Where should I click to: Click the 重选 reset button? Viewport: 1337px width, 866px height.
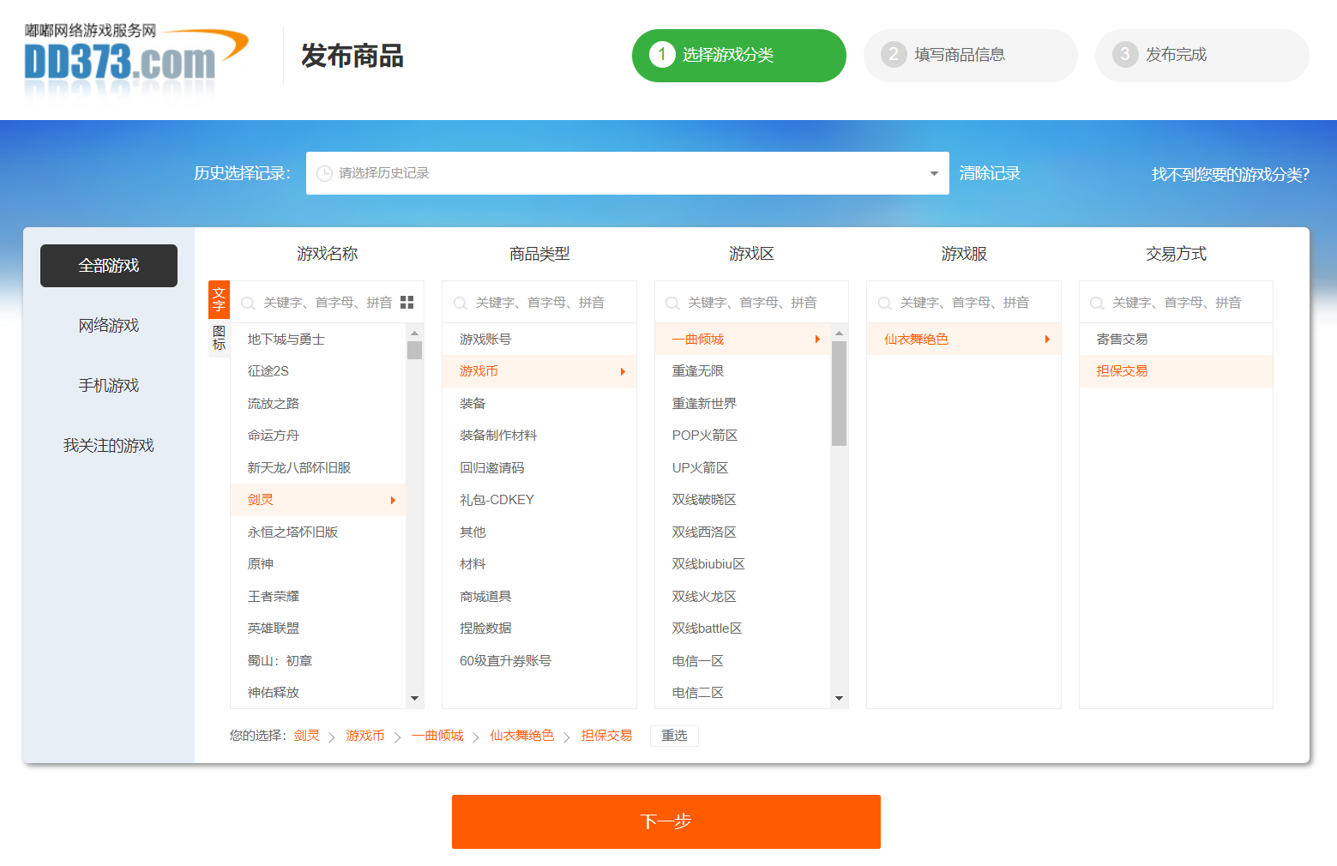pyautogui.click(x=674, y=736)
